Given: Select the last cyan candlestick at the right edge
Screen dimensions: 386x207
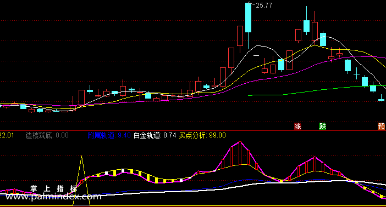Looking at the screenshot, I should 381,98.
